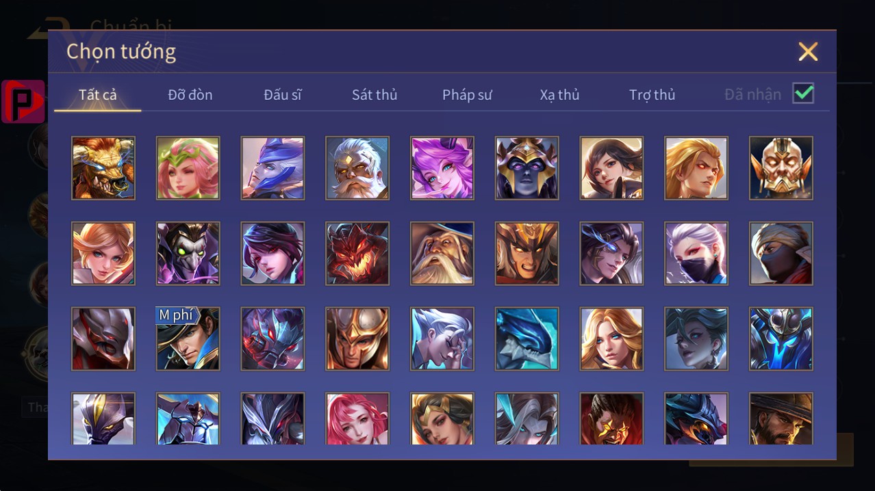Open the Sát thủ tab
The height and width of the screenshot is (491, 875).
pos(375,94)
